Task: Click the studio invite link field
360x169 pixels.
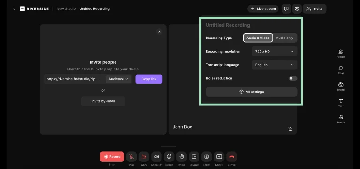Action: (x=74, y=79)
